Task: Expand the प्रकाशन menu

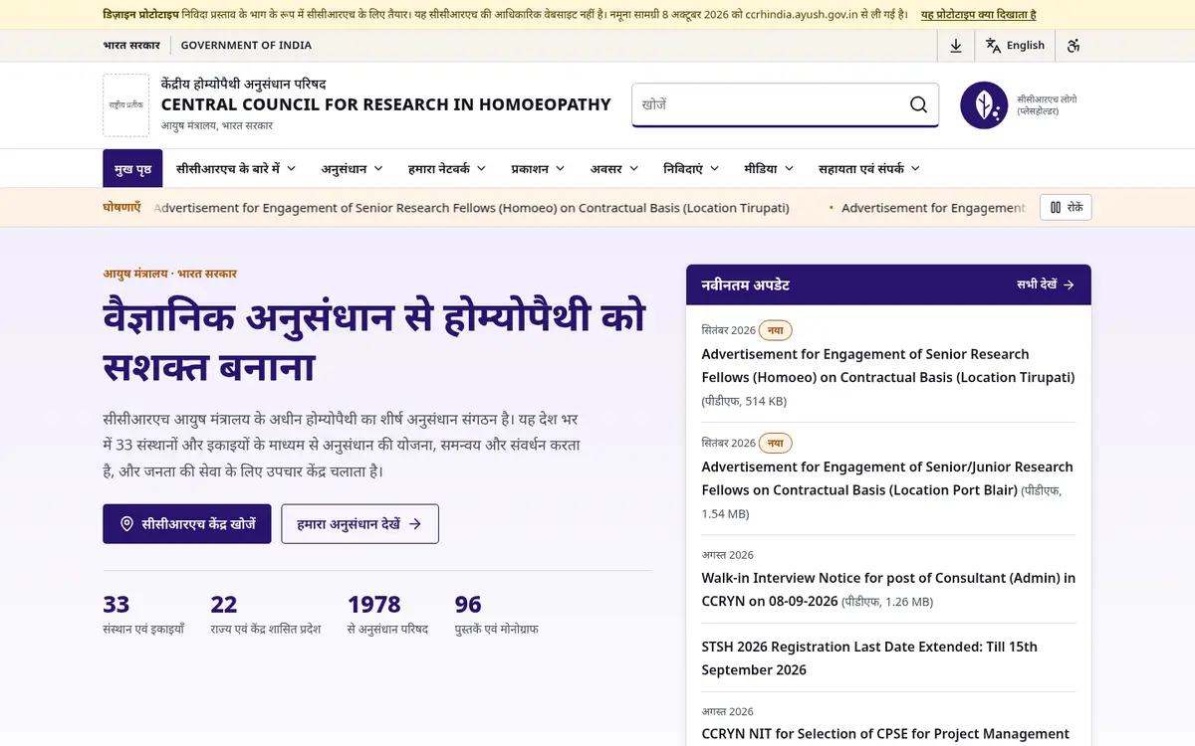Action: (538, 169)
